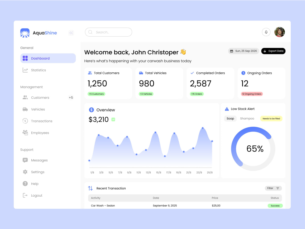Click the chart data point at 15/8
This screenshot has width=305, height=229.
click(156, 133)
